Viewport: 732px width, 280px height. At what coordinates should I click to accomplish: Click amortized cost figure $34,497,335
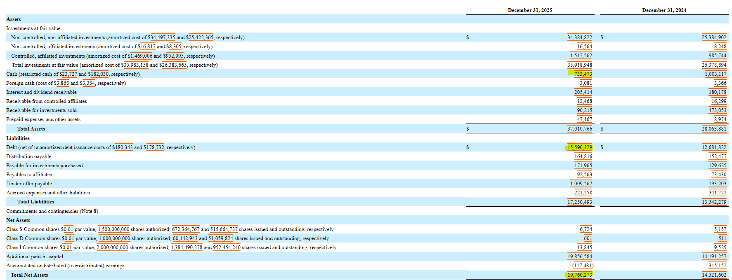(161, 37)
